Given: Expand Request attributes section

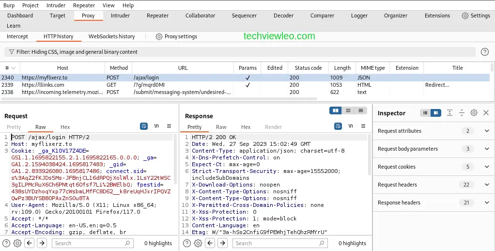Looking at the screenshot, I should pyautogui.click(x=487, y=131).
